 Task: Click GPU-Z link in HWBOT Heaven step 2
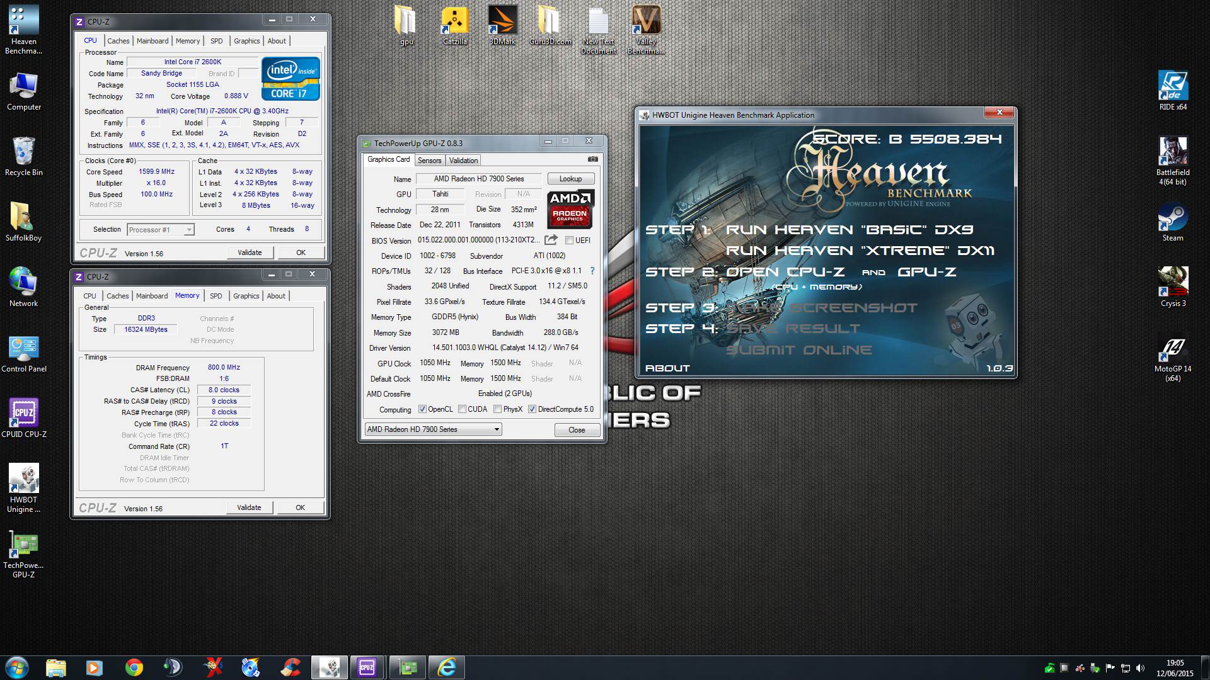point(926,272)
